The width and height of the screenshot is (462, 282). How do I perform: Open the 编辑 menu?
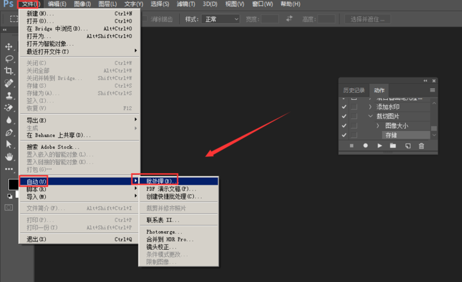pyautogui.click(x=57, y=4)
